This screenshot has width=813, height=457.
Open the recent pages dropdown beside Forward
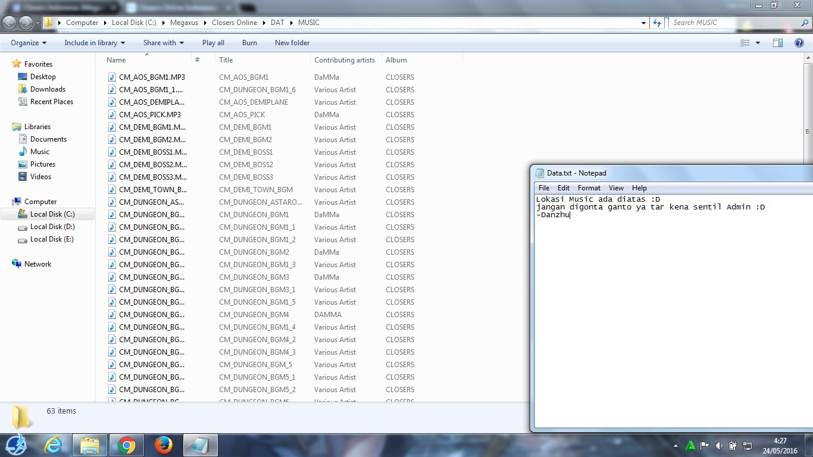point(37,23)
